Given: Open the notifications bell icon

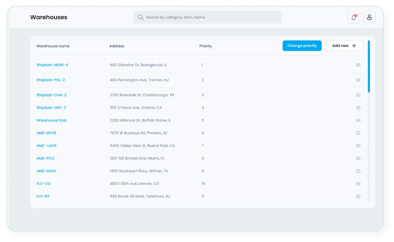Looking at the screenshot, I should coord(353,17).
